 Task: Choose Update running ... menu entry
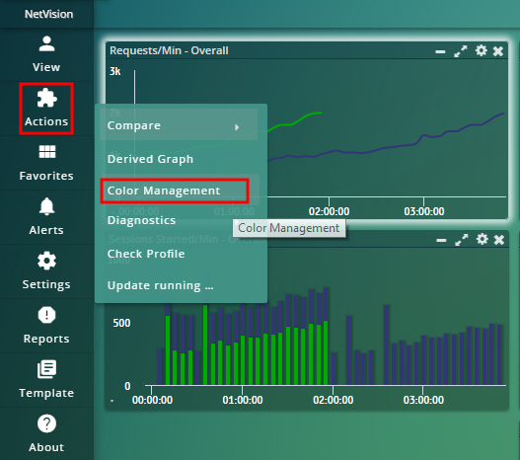point(161,285)
